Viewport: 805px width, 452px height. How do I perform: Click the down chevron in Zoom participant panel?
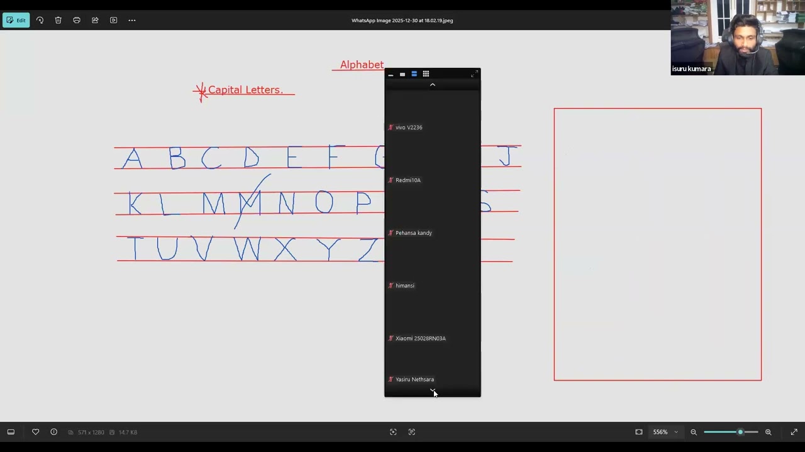coord(433,390)
